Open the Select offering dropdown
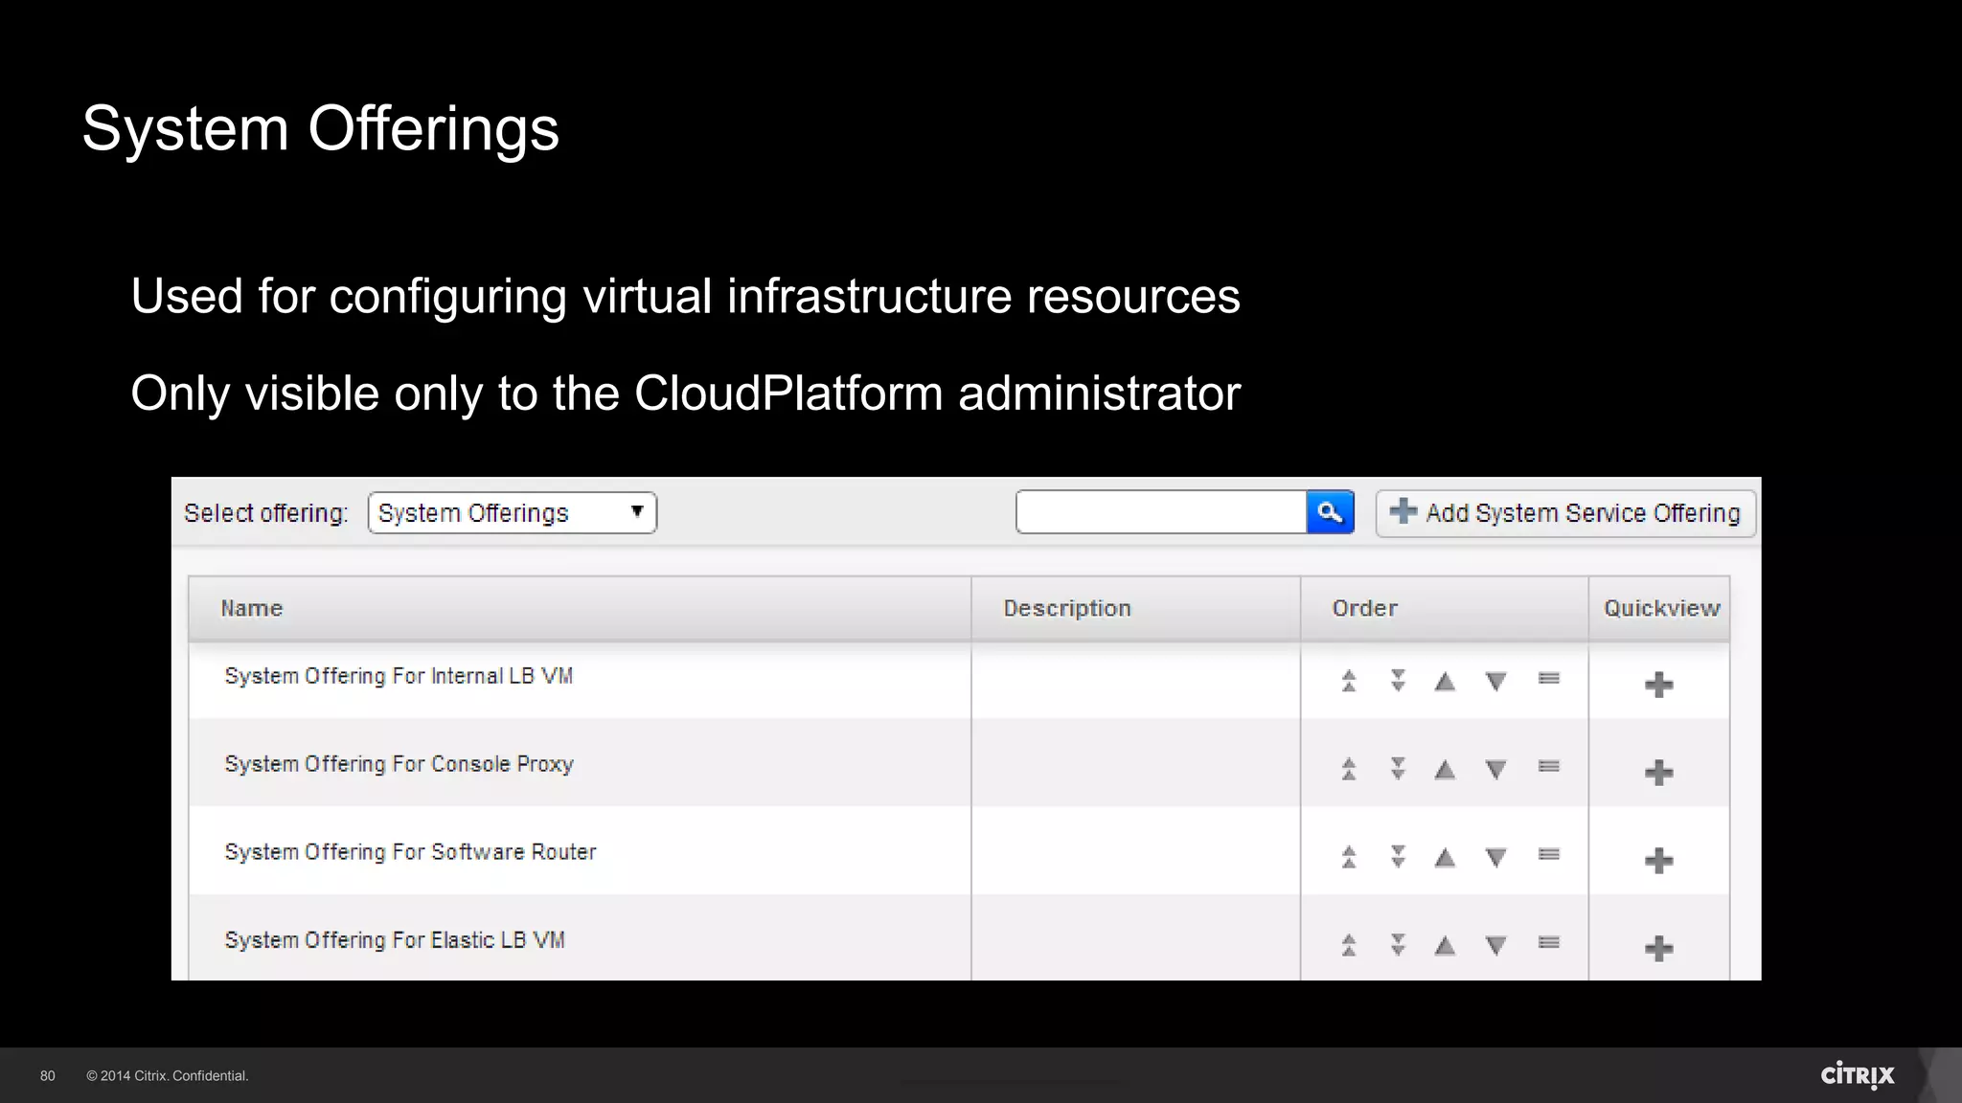Image resolution: width=1962 pixels, height=1103 pixels. coord(512,513)
